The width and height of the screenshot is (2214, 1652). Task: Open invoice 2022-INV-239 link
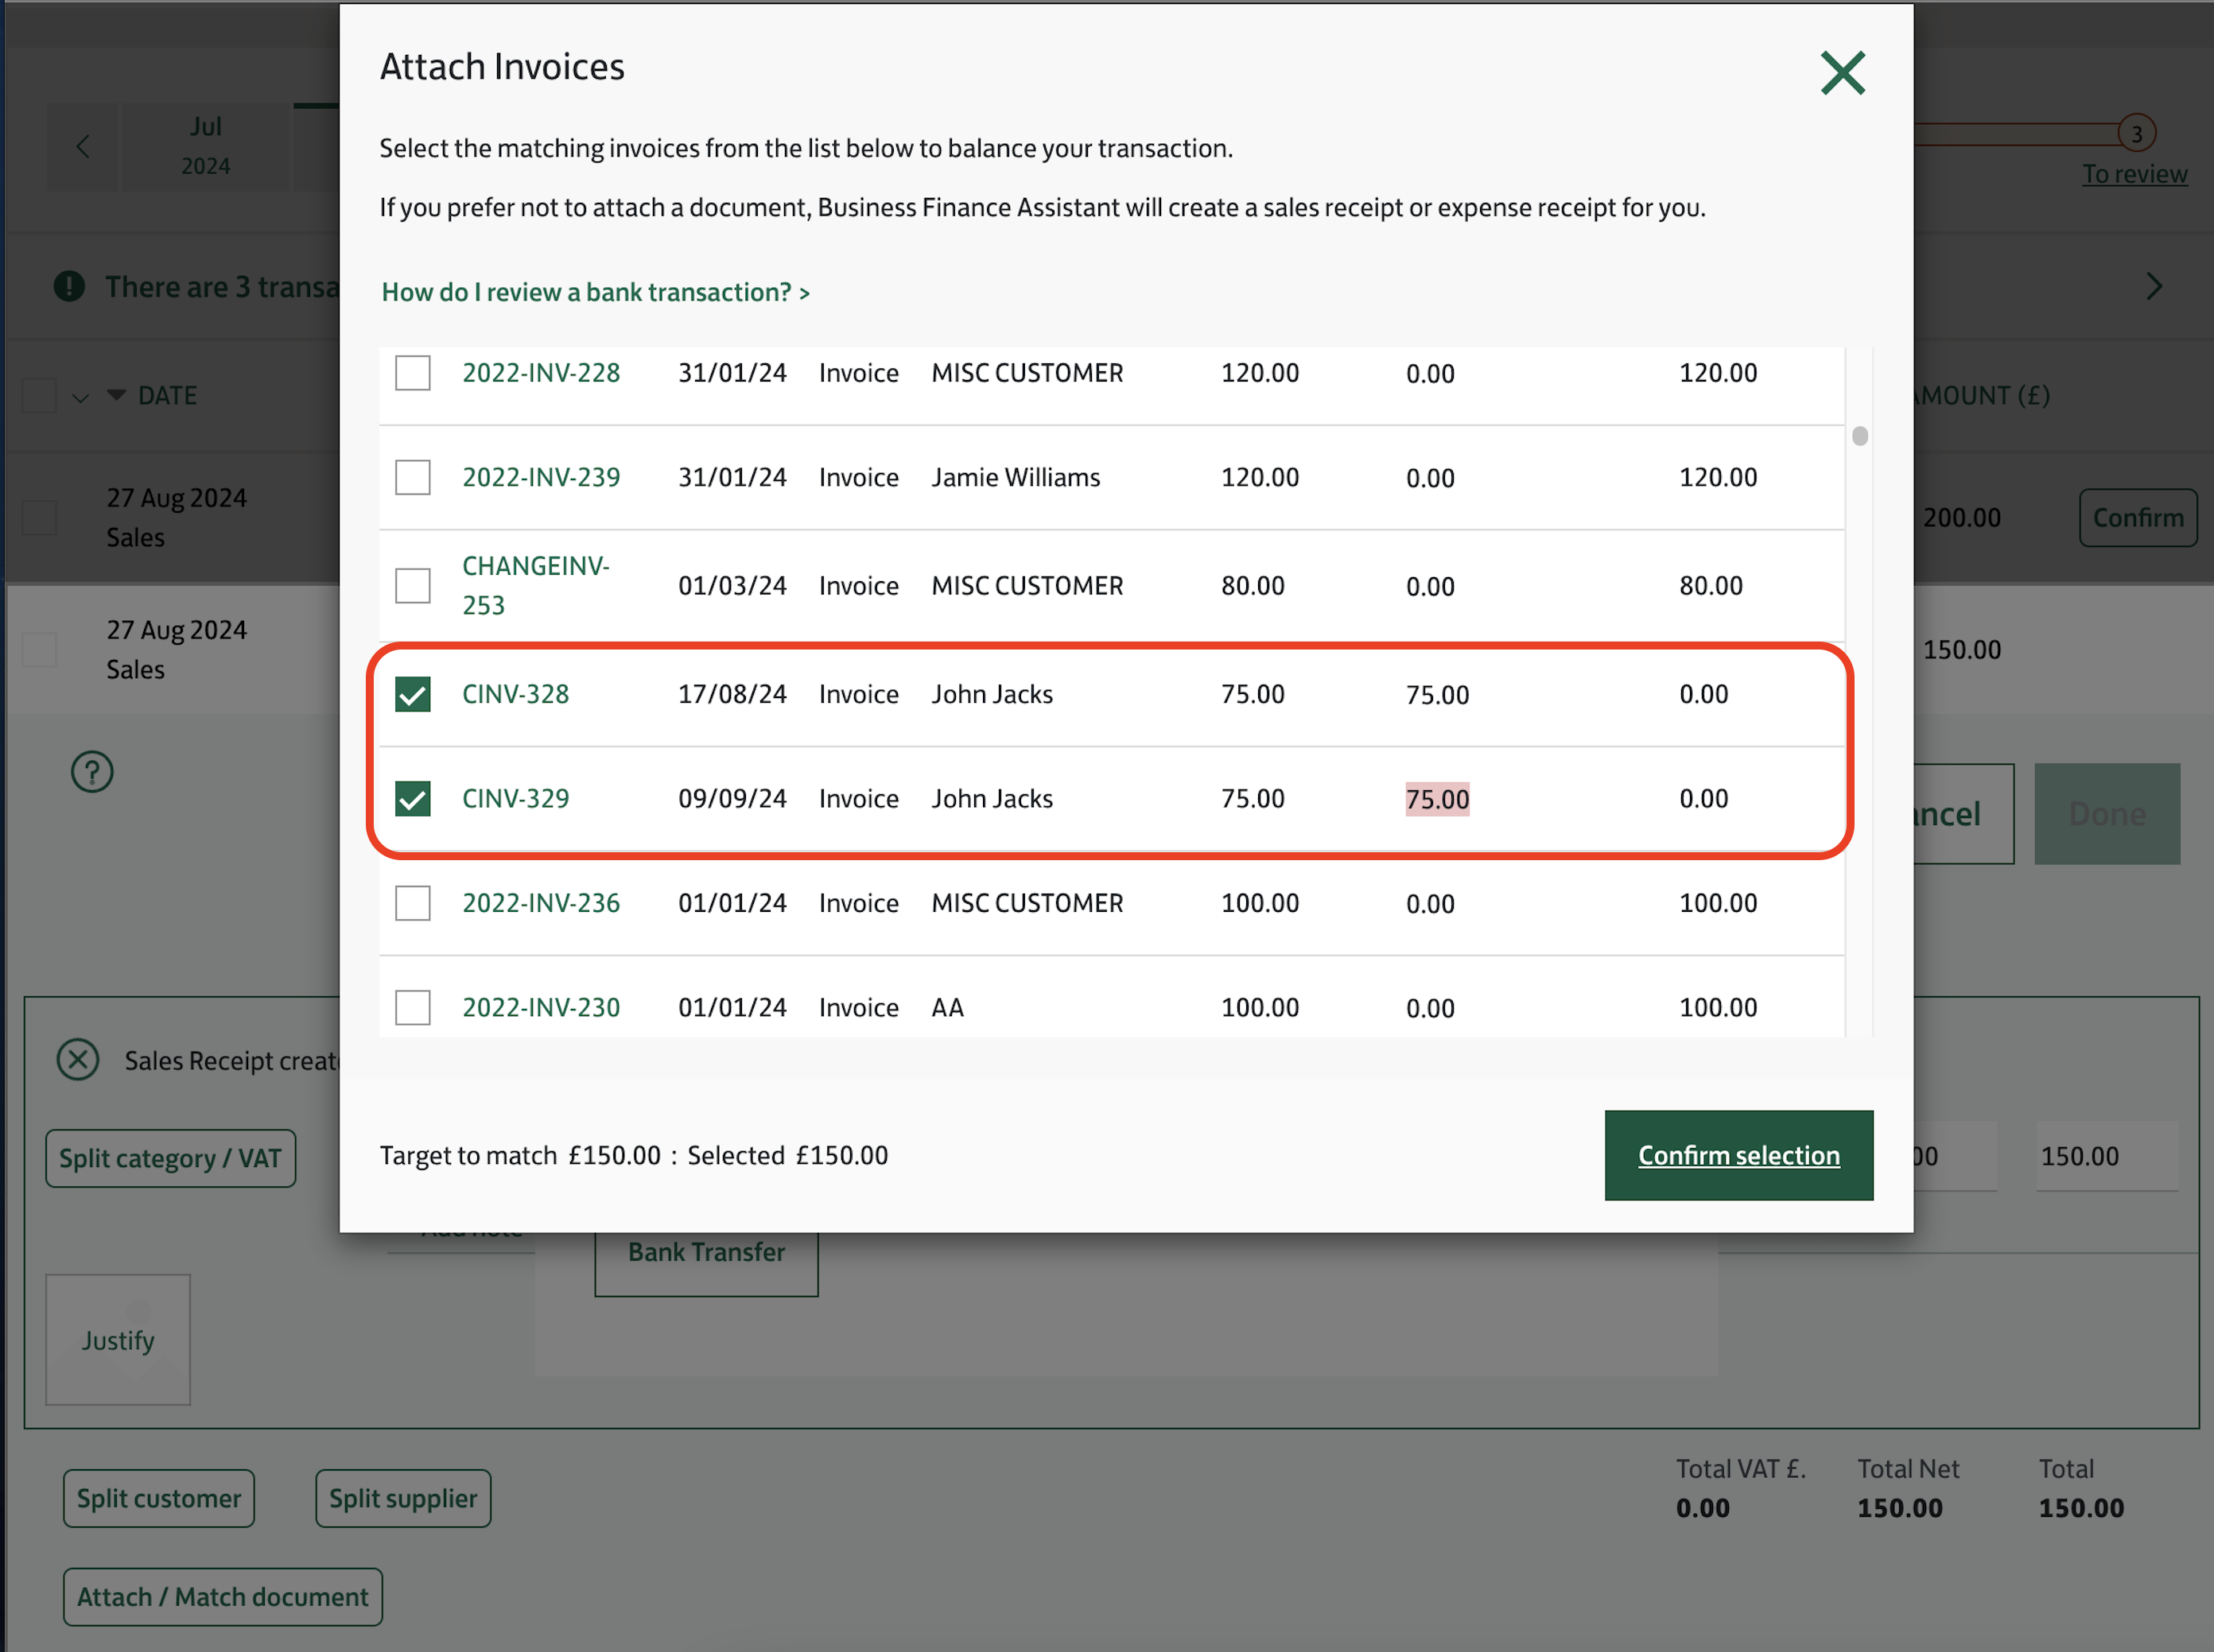(x=542, y=477)
